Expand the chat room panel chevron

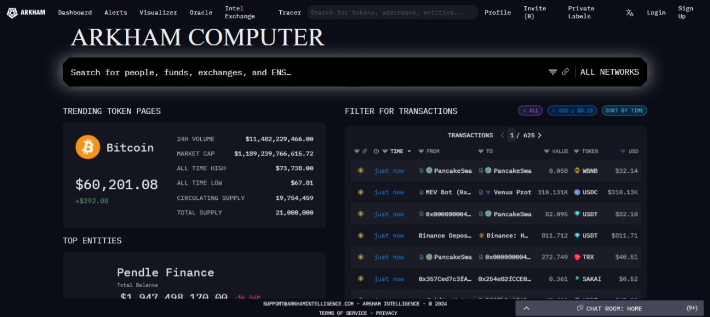pyautogui.click(x=526, y=308)
